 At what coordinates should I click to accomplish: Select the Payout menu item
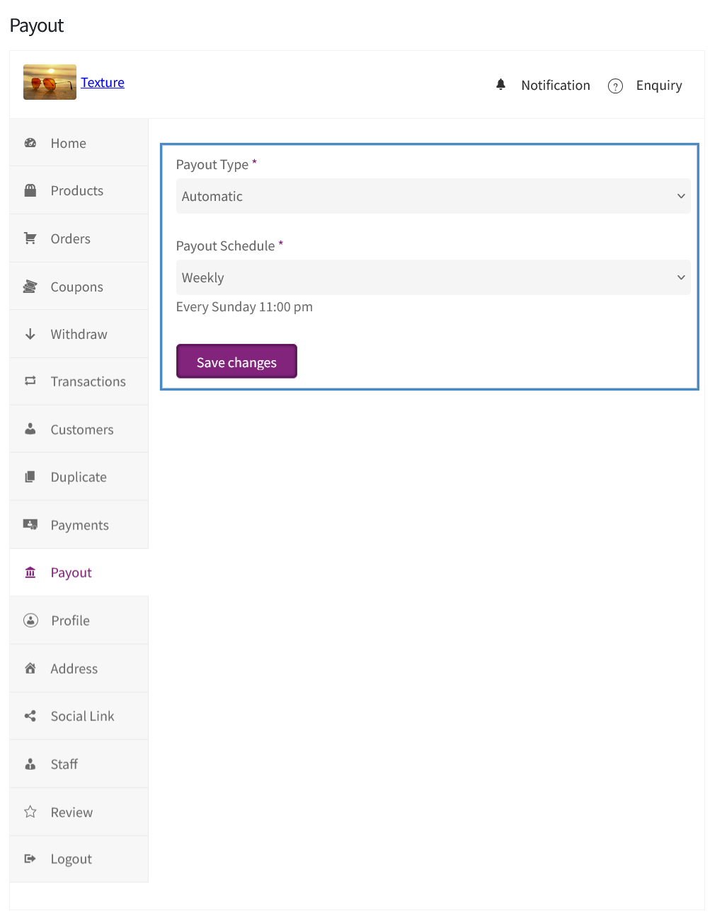pos(71,572)
